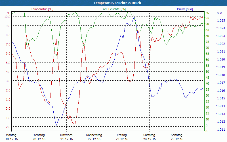Click the '8,0' temperature axis value
The image size is (227, 142).
tap(8, 35)
